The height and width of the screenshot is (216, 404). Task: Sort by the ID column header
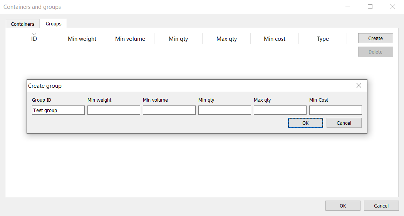(x=34, y=39)
